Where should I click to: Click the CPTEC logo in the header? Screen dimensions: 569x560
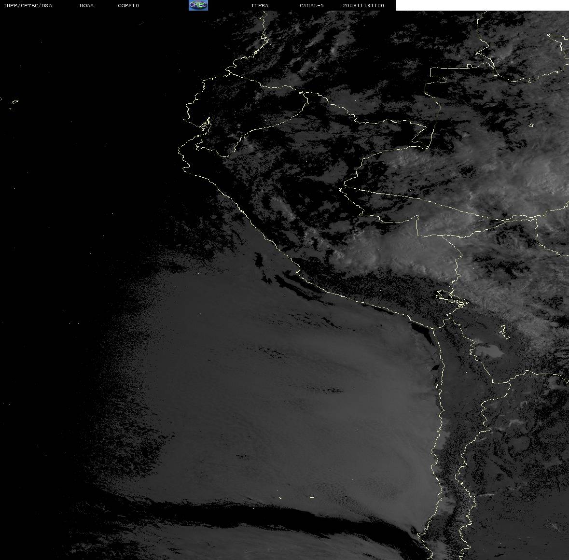click(198, 5)
